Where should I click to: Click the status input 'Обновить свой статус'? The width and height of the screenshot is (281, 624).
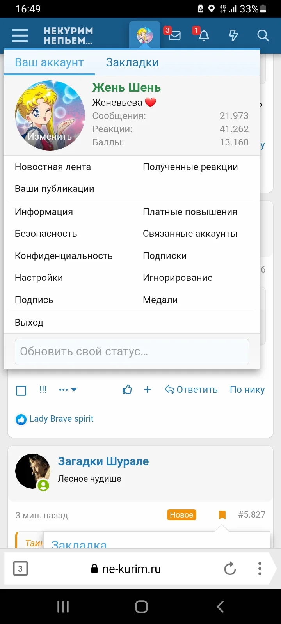[132, 352]
